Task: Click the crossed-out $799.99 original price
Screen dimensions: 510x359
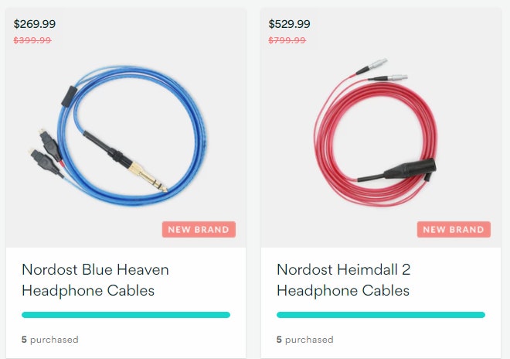Action: (x=287, y=40)
